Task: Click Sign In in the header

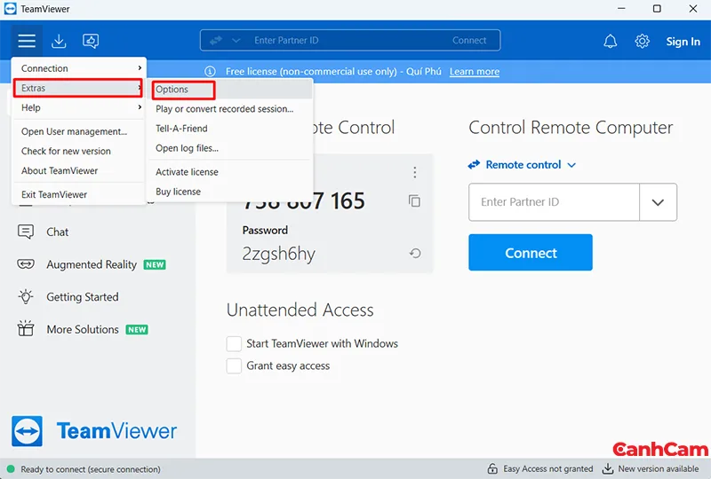Action: pyautogui.click(x=683, y=42)
